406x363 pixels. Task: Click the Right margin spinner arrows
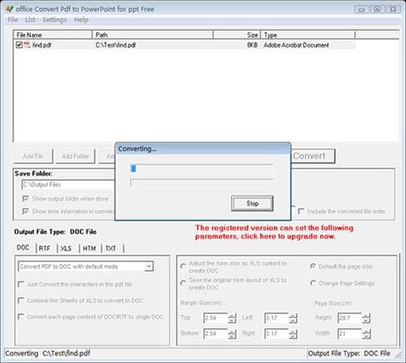[x=293, y=334]
